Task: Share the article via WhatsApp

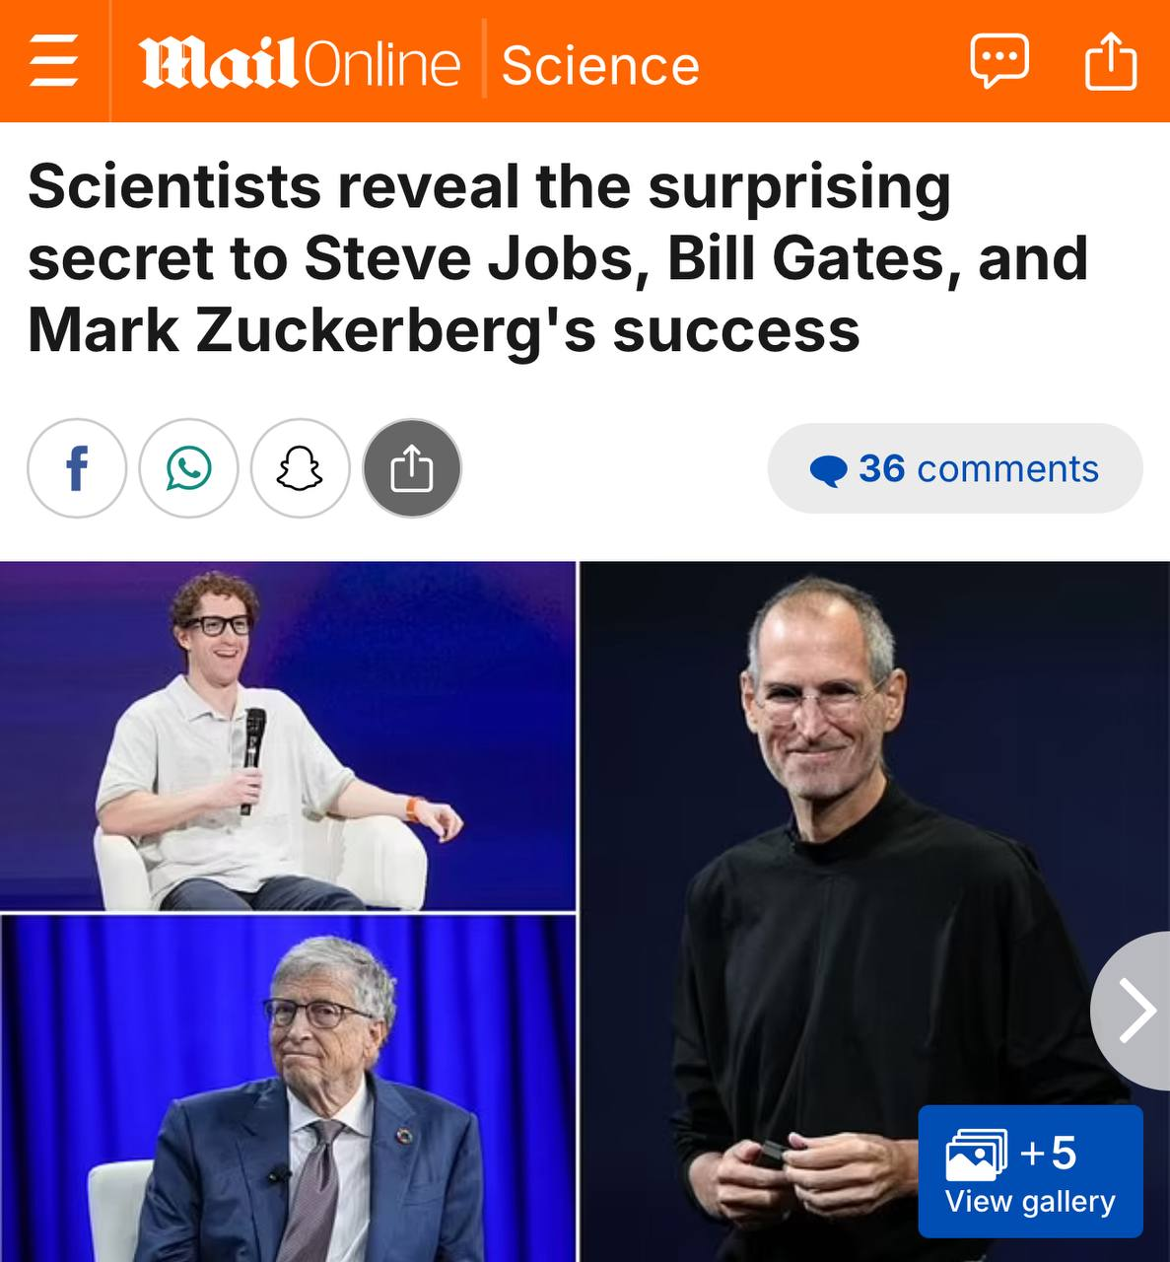Action: click(x=188, y=468)
